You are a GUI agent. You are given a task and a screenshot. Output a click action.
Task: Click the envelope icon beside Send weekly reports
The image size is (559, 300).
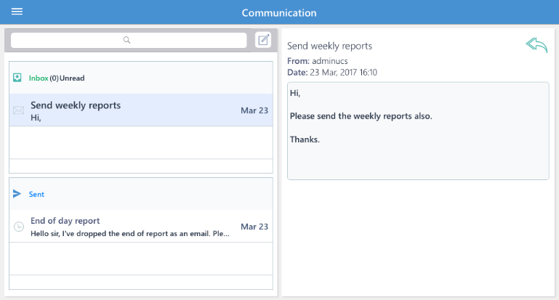tap(19, 110)
